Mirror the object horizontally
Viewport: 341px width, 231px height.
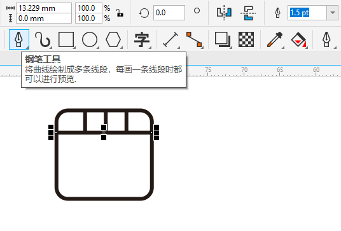click(224, 13)
